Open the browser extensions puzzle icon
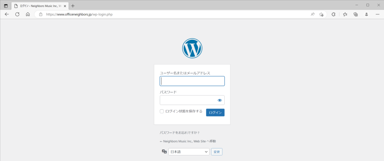 [333, 14]
